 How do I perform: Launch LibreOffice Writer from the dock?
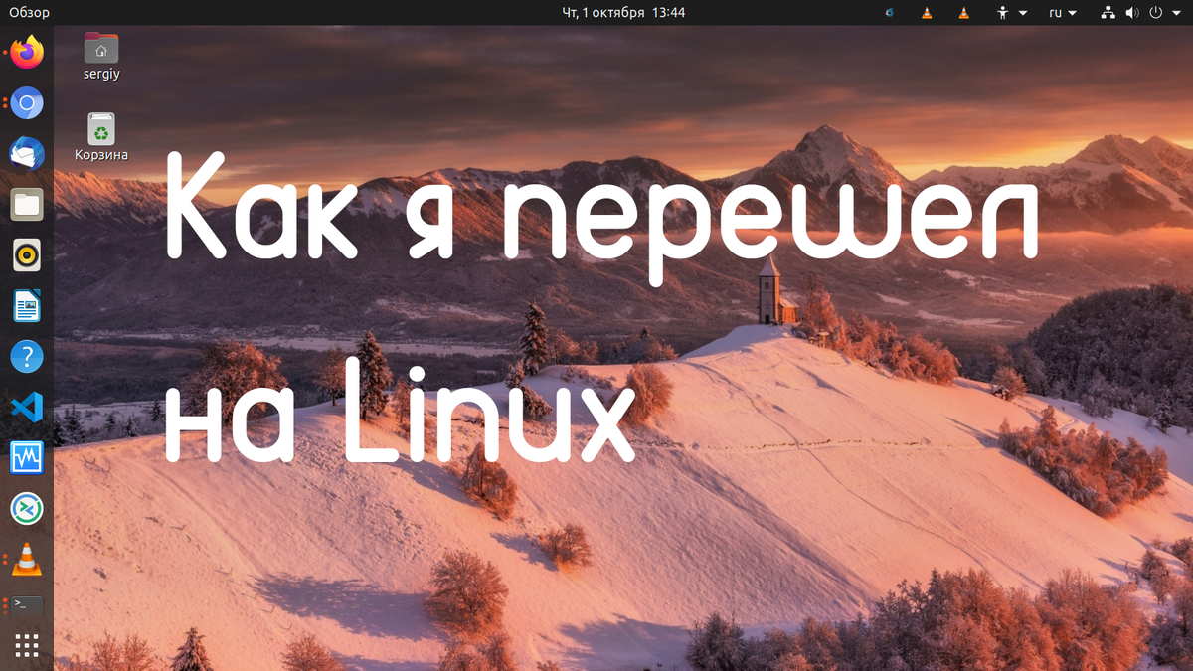pos(26,305)
